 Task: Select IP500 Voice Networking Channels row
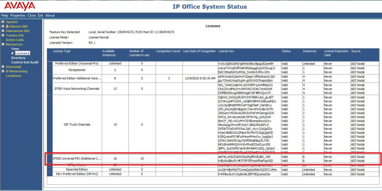pyautogui.click(x=213, y=89)
